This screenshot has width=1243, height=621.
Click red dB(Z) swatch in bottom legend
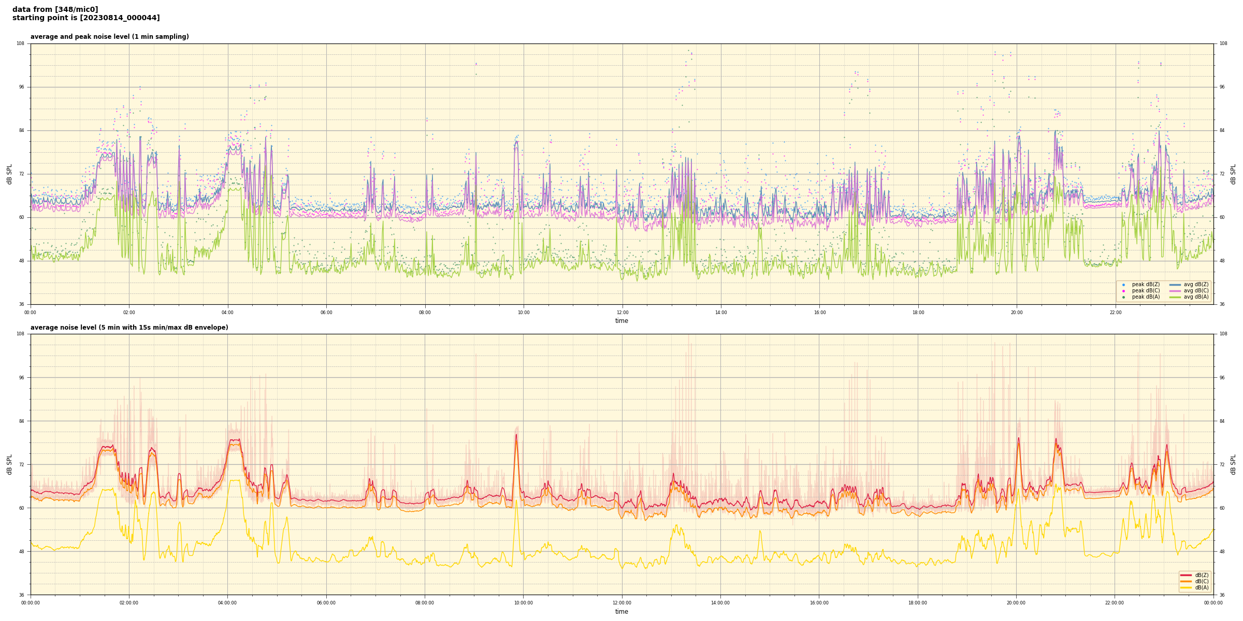click(1187, 575)
